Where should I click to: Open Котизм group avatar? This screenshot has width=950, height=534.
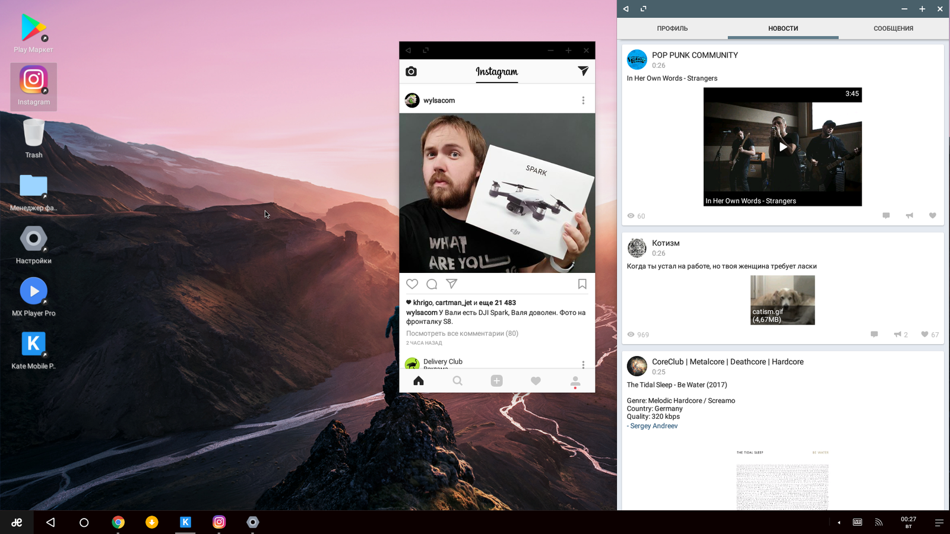pyautogui.click(x=637, y=247)
